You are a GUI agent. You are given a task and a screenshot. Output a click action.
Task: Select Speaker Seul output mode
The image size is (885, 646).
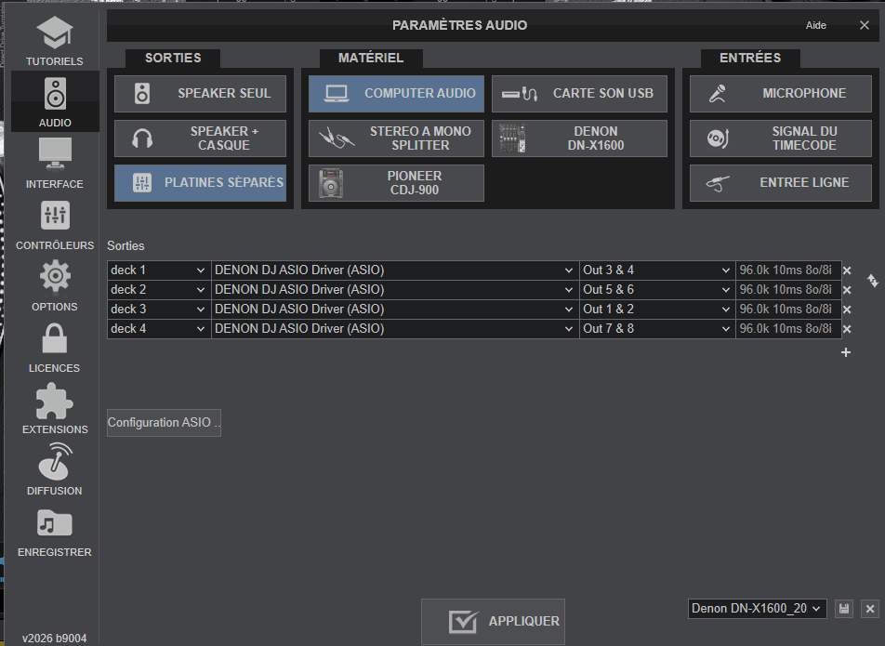pos(200,94)
